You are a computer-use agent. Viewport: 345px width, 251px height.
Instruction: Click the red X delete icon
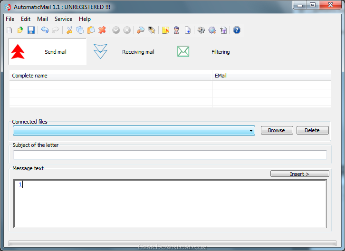coord(102,30)
